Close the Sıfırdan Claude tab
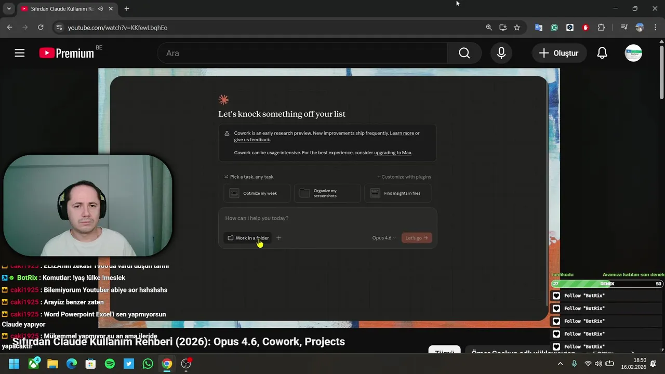The height and width of the screenshot is (374, 665). coord(111,9)
